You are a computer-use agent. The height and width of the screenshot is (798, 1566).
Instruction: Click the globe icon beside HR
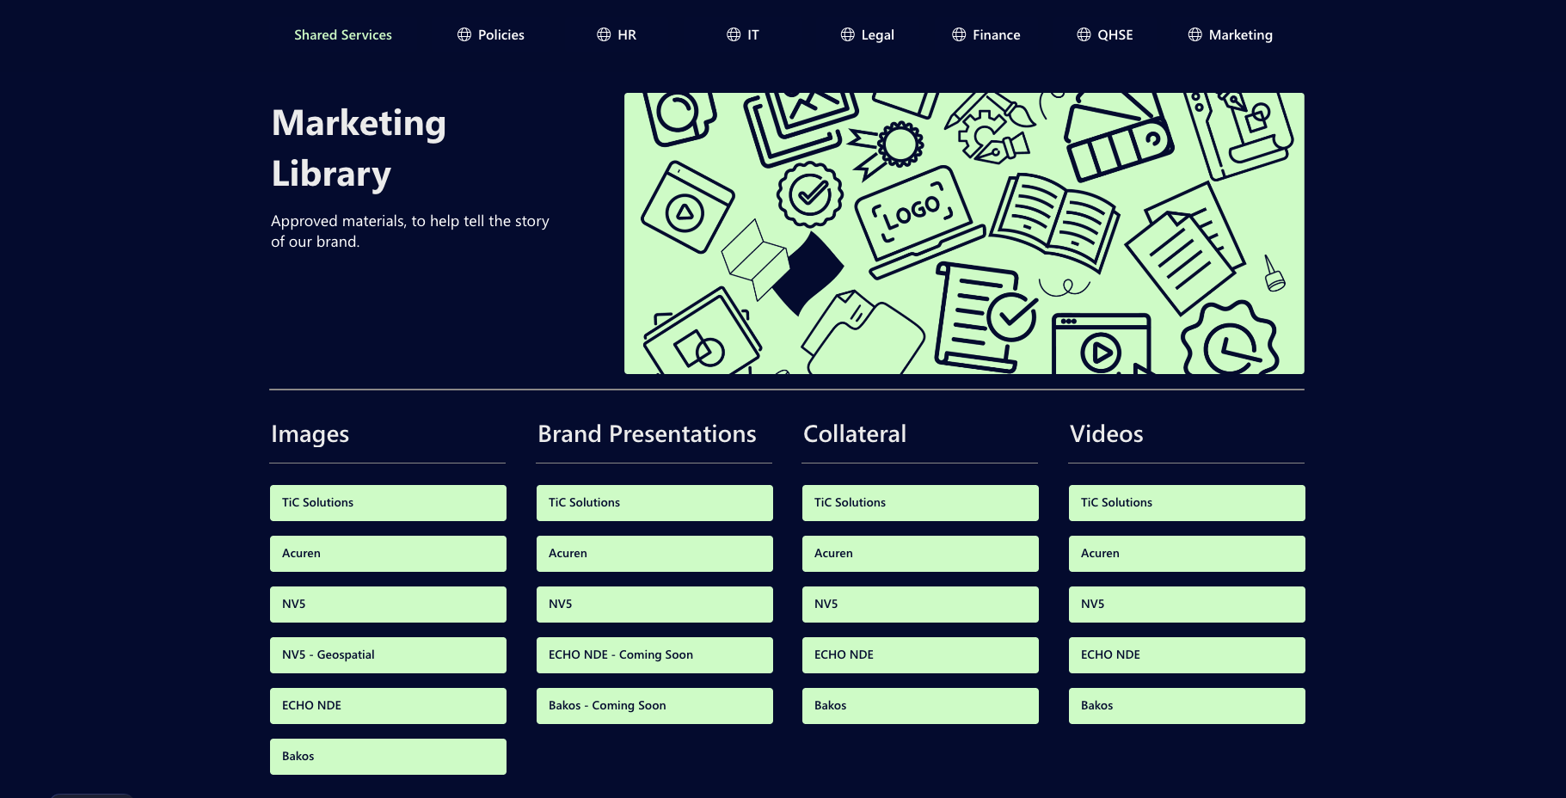[x=604, y=34]
